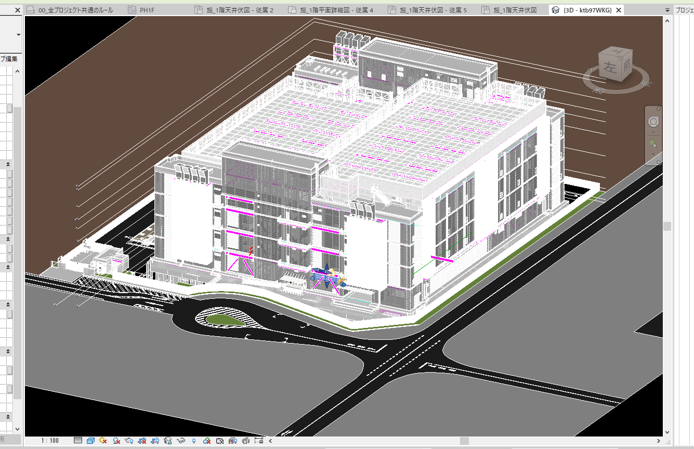Open the Steering Wheel on navigation bar

point(653,122)
